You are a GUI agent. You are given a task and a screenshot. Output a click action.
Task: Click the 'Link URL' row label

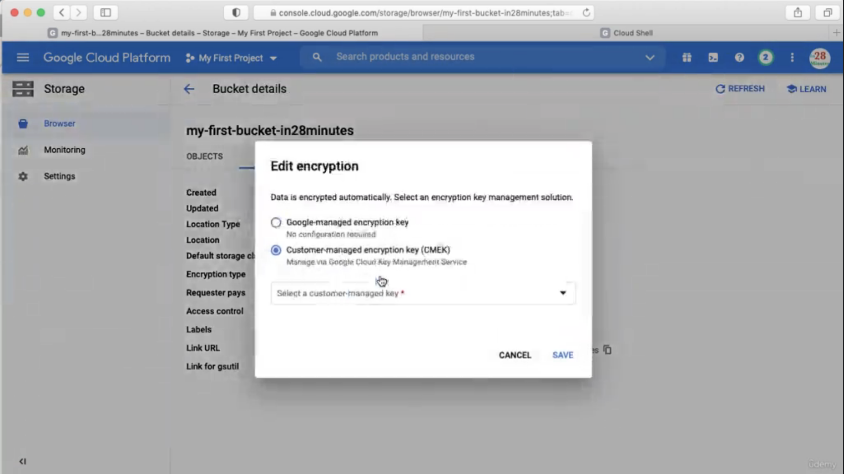[203, 348]
